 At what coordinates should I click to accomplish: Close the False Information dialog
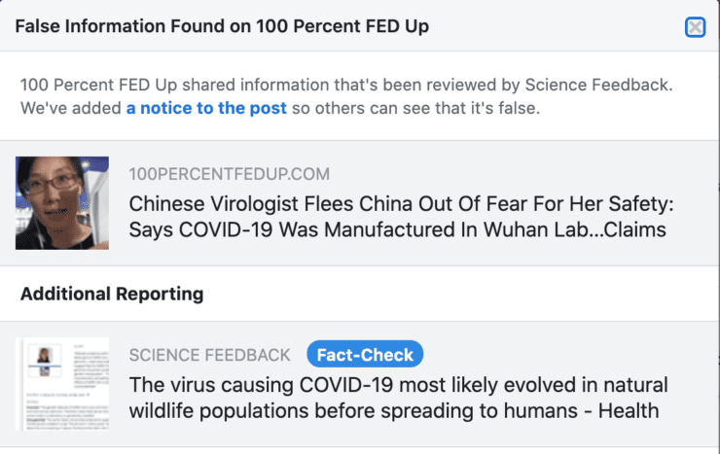pyautogui.click(x=695, y=27)
